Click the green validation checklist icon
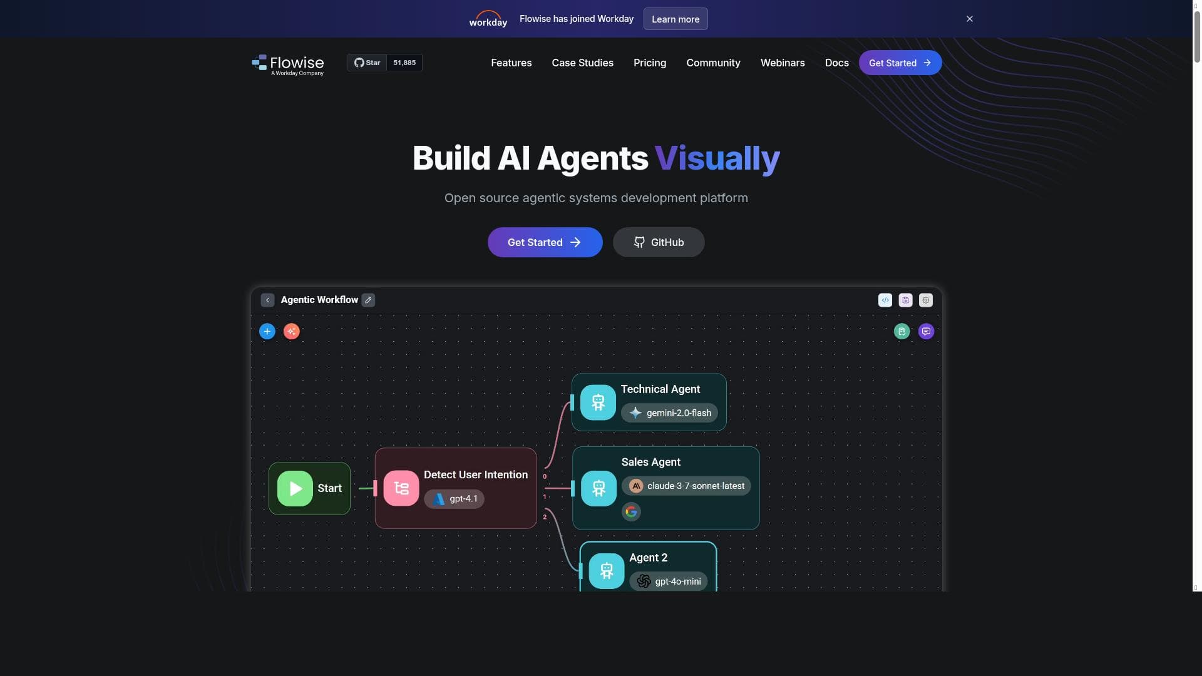Image resolution: width=1202 pixels, height=676 pixels. point(902,331)
